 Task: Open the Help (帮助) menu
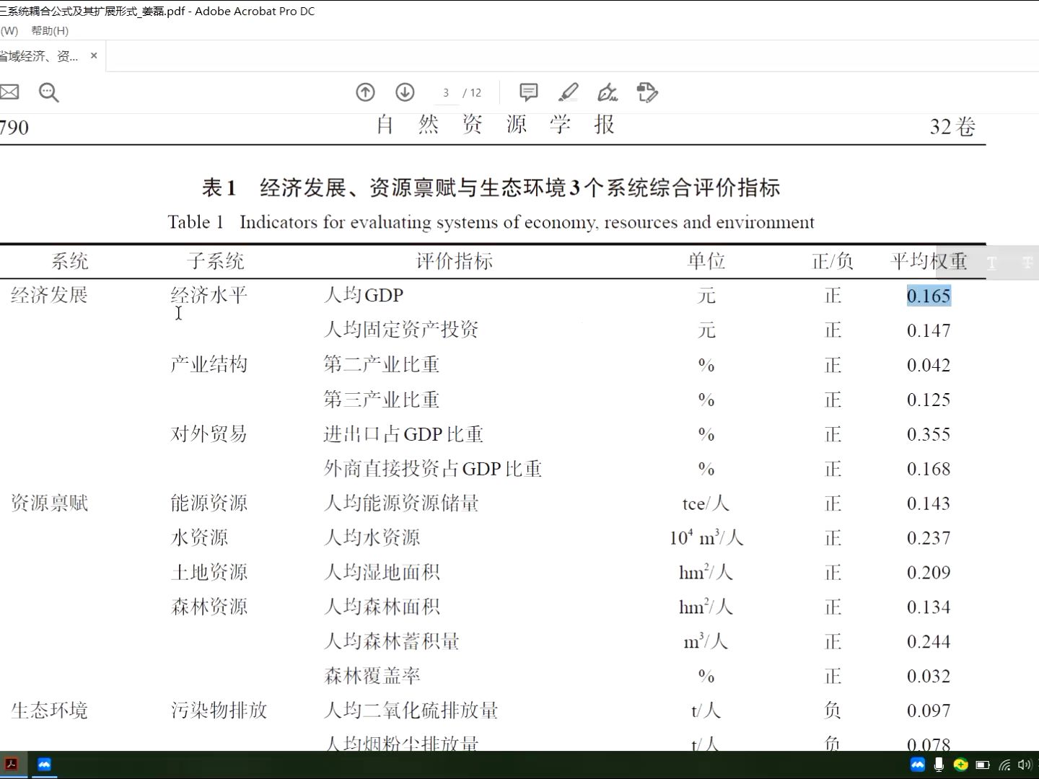point(50,31)
